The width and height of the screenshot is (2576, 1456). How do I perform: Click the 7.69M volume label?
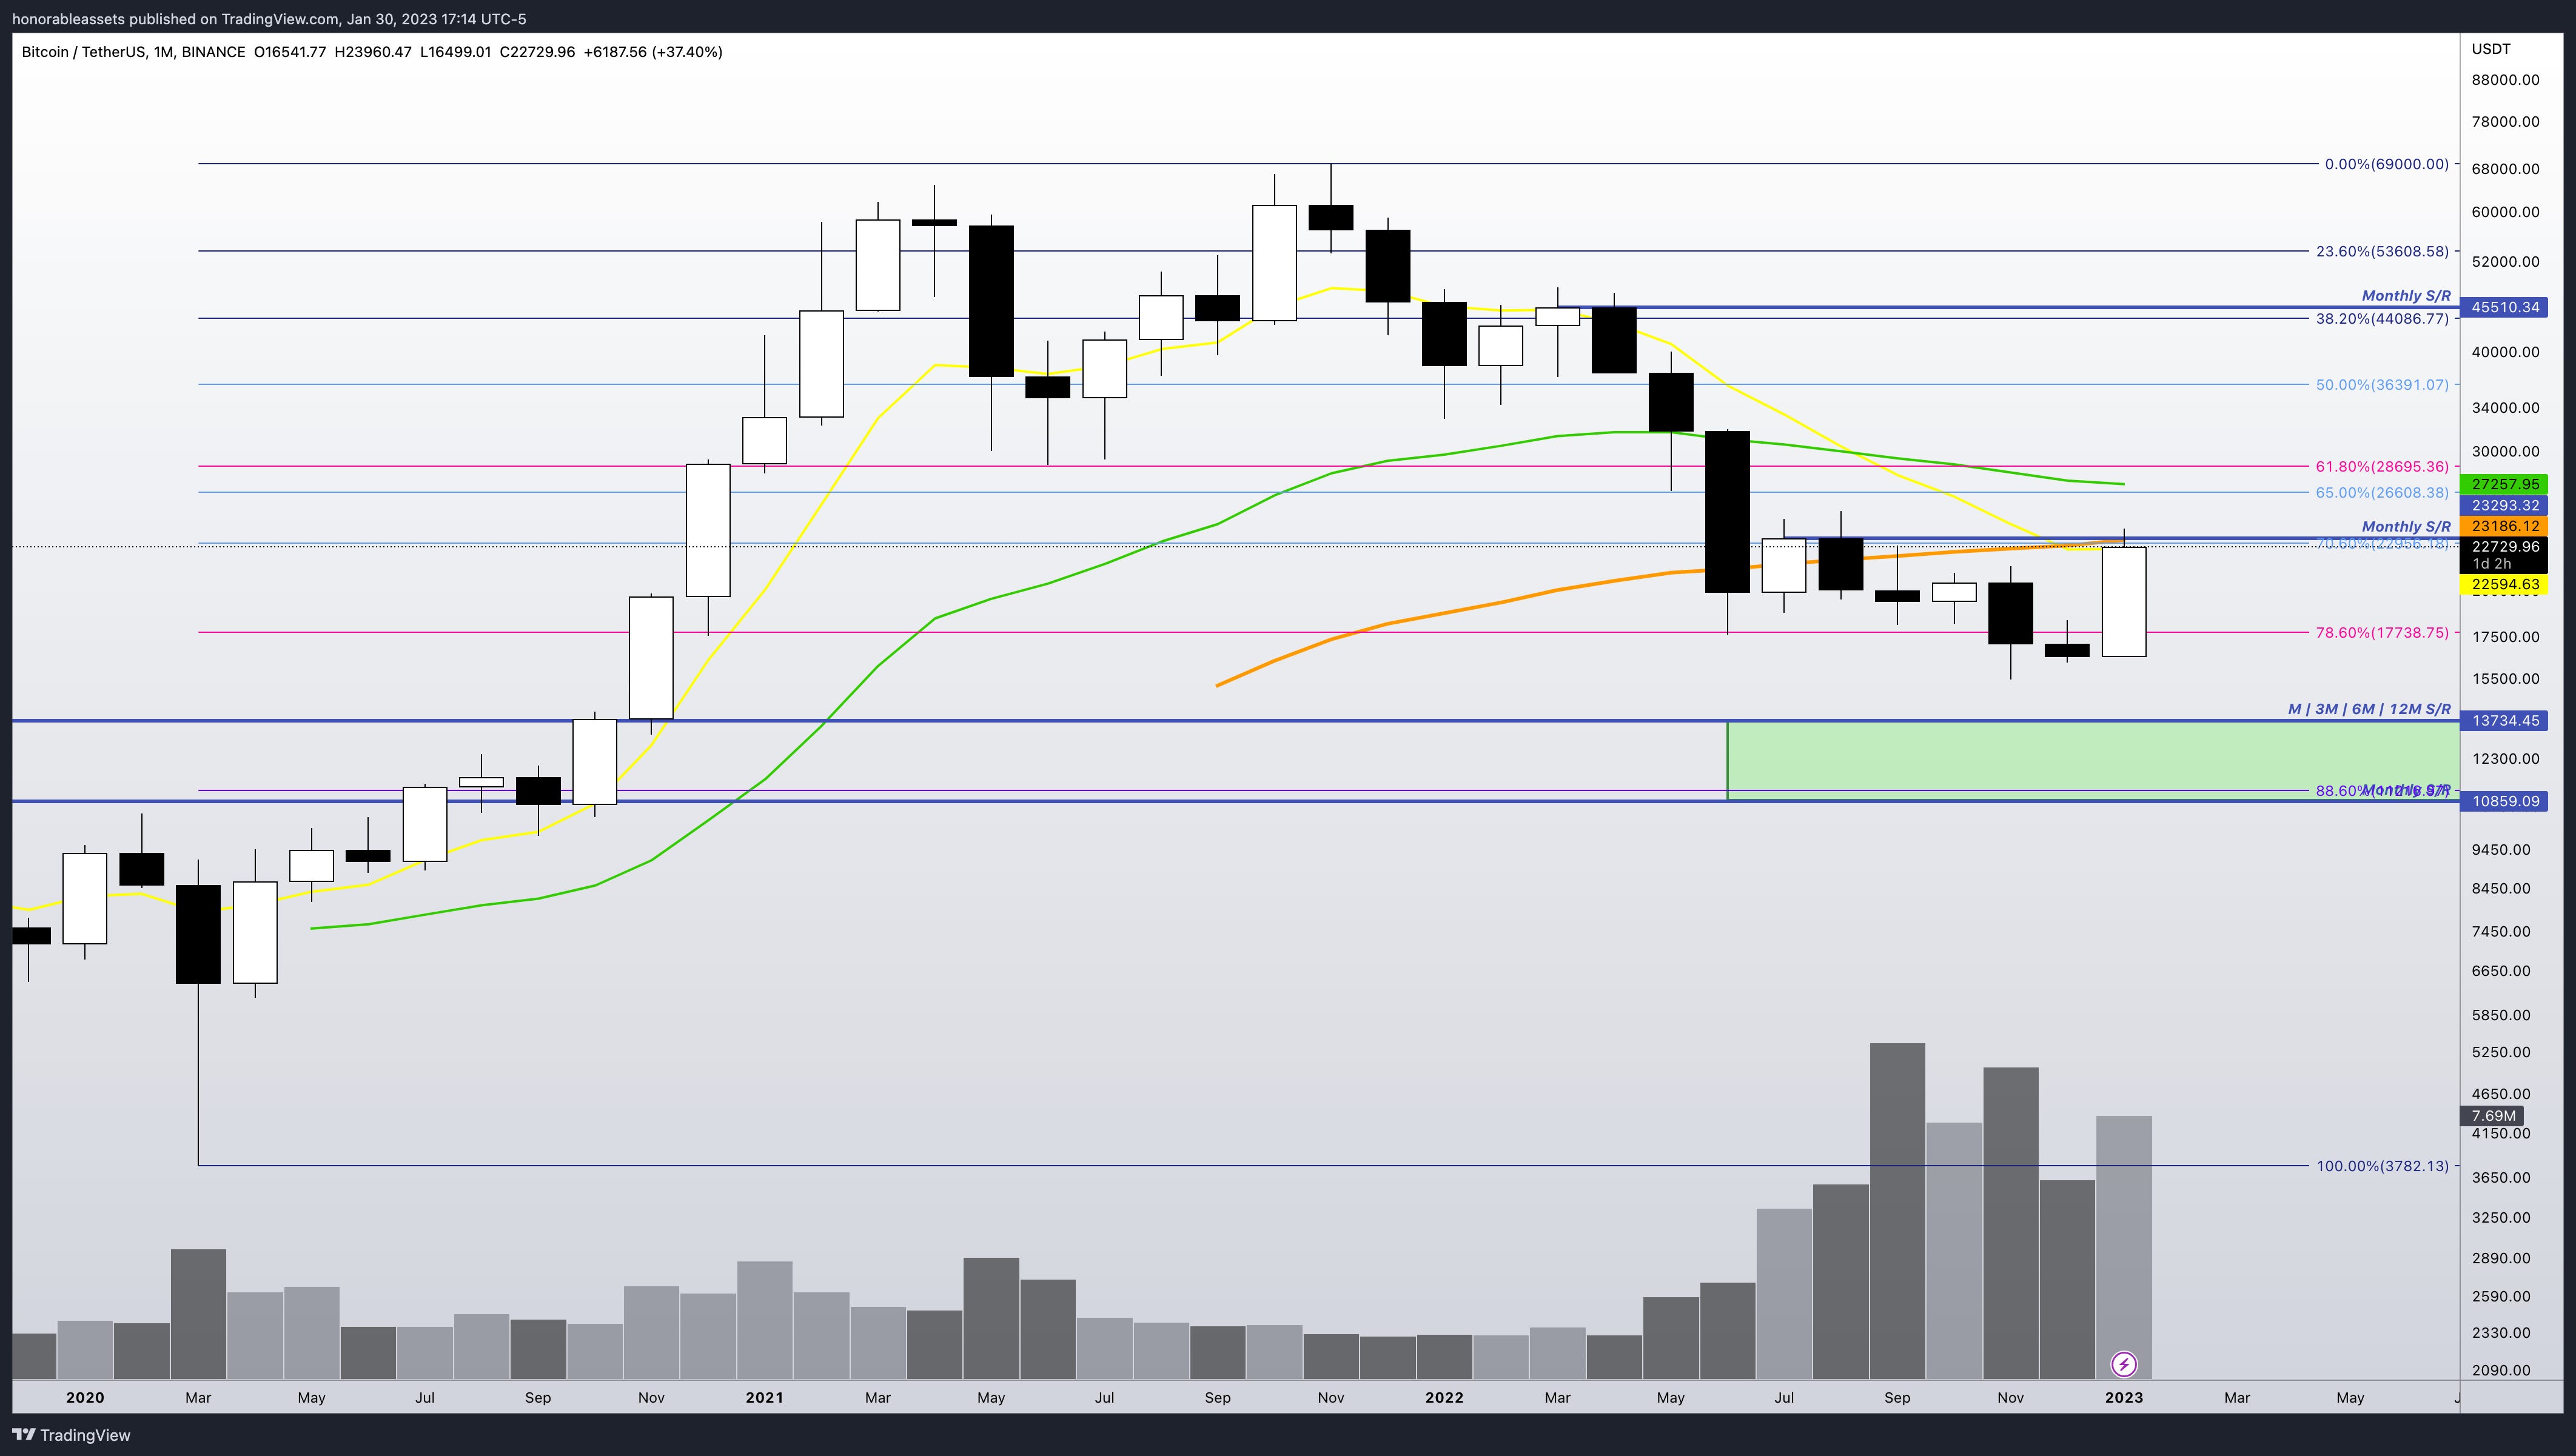tap(2493, 1116)
